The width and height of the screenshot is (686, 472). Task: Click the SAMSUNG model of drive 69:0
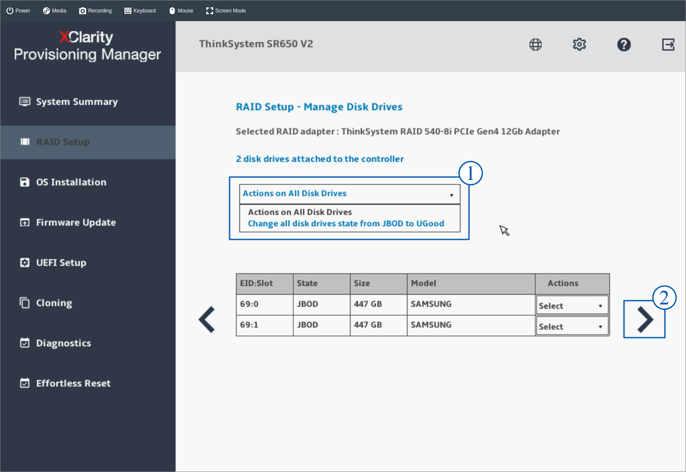pos(471,304)
